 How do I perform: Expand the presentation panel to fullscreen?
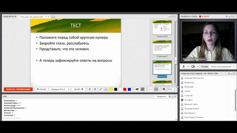click(175, 16)
